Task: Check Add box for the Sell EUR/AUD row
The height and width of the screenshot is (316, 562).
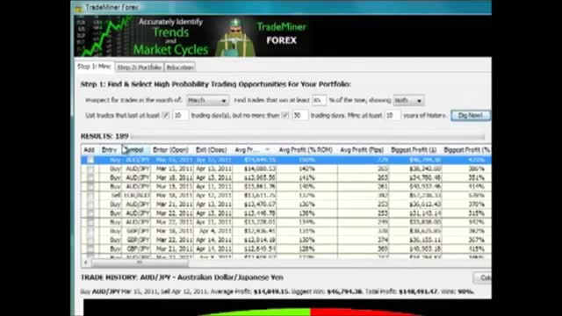Action: click(x=90, y=196)
